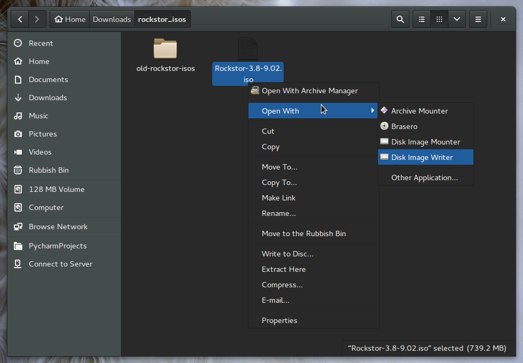Choose Disk Image Writer from submenu
This screenshot has width=523, height=363.
[422, 157]
